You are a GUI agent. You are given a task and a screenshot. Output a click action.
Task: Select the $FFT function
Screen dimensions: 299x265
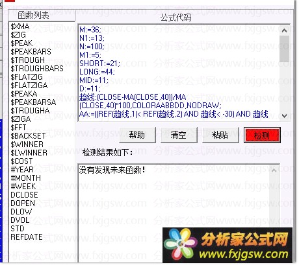point(18,128)
